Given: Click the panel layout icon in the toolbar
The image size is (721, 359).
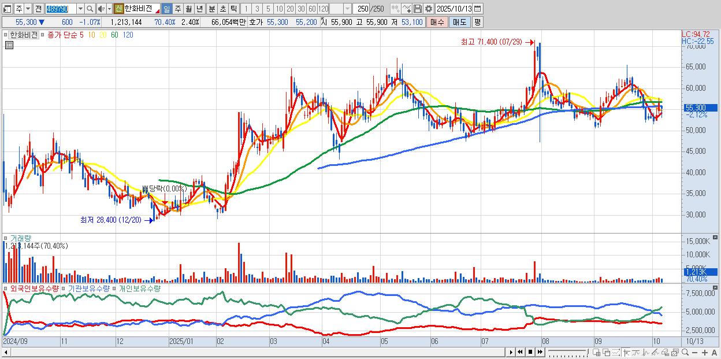Looking at the screenshot, I should click(x=8, y=9).
